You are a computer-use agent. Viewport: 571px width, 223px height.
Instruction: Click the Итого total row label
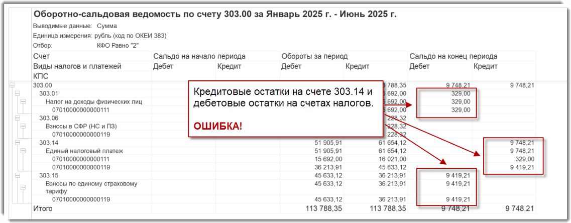(x=42, y=208)
